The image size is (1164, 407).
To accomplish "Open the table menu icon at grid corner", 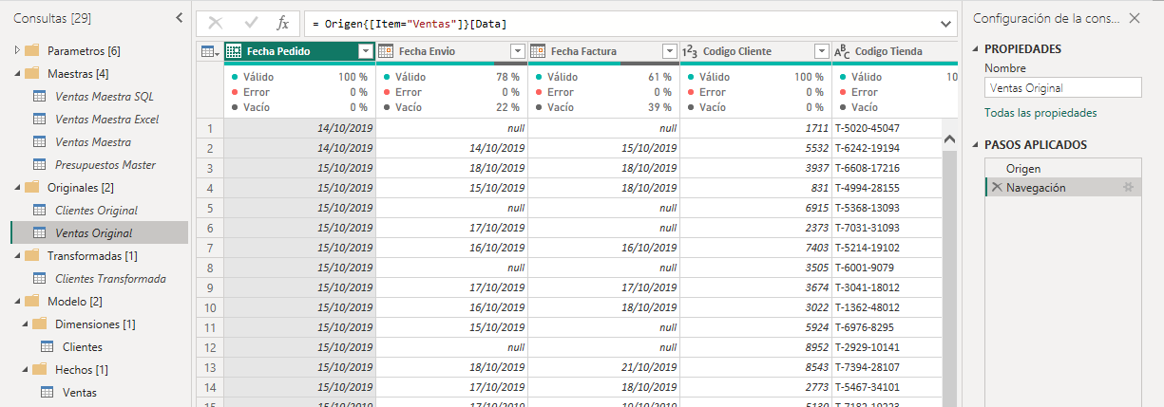I will 209,51.
